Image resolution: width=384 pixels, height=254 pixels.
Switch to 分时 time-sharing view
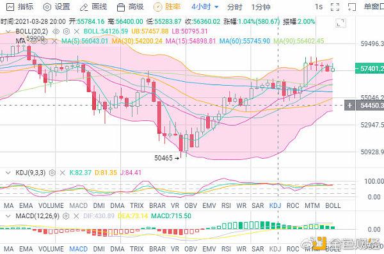(234, 7)
